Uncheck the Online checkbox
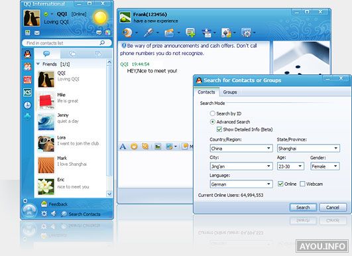 [x=280, y=184]
